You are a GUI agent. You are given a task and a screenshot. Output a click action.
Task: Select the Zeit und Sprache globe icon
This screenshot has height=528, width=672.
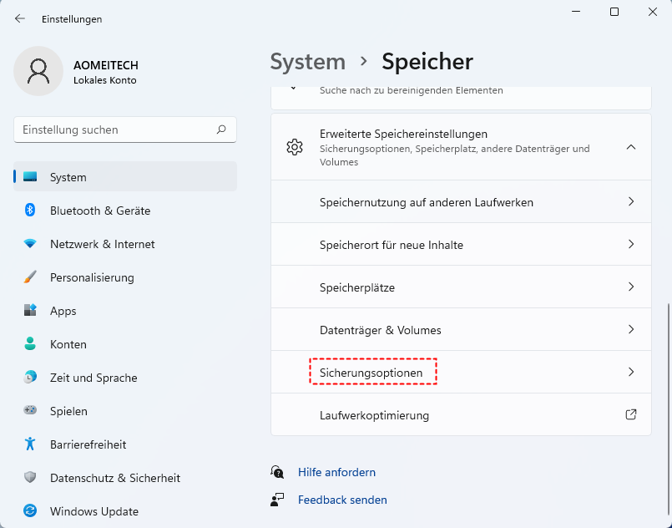pyautogui.click(x=30, y=378)
